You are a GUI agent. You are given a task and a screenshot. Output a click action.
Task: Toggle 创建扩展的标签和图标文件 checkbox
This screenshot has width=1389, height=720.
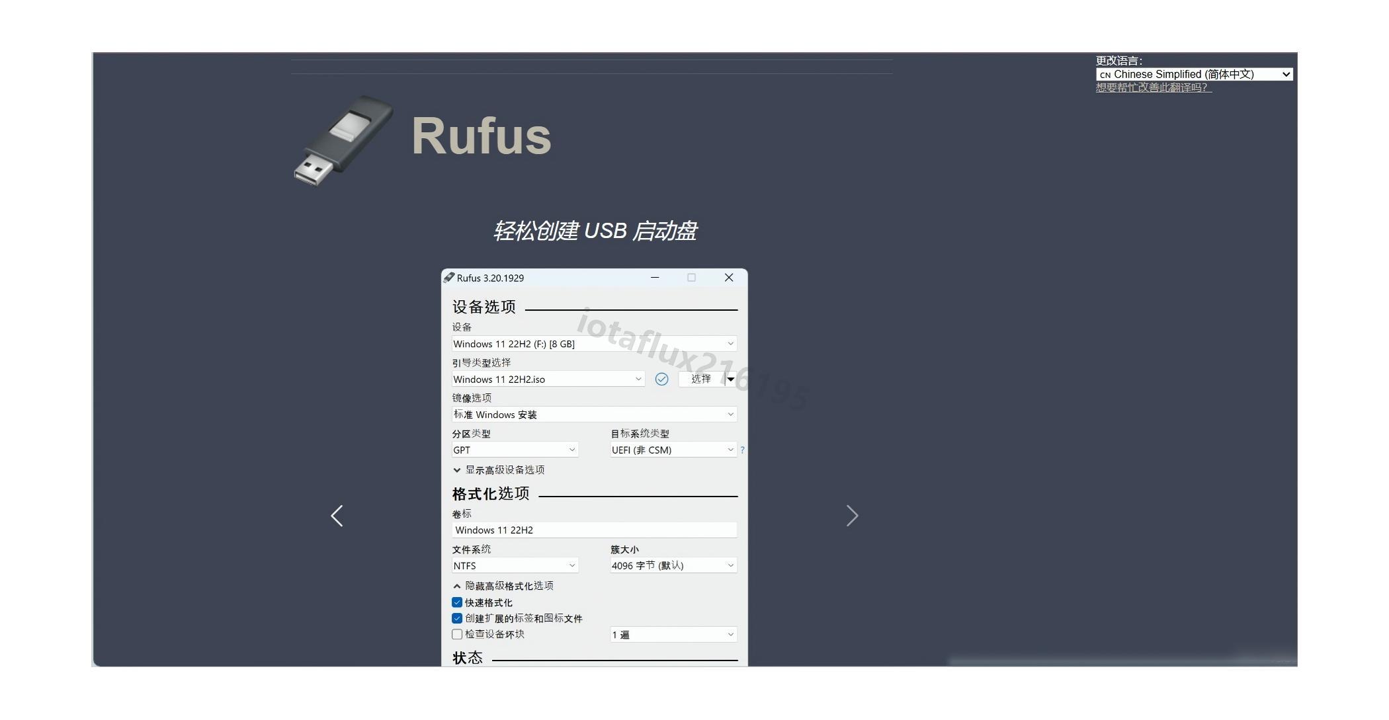point(457,618)
